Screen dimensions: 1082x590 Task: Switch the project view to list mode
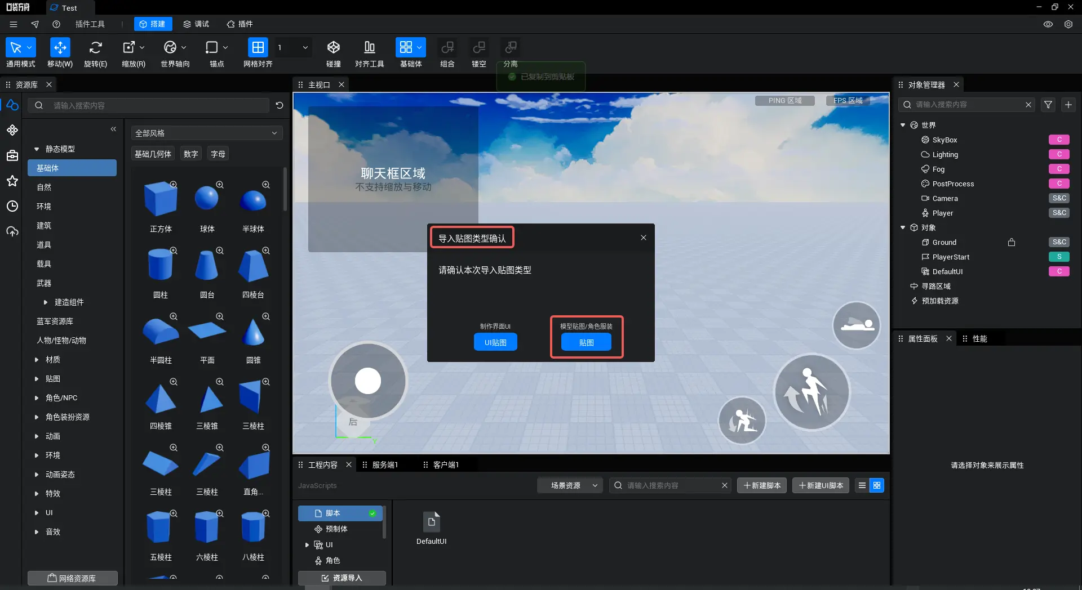(862, 485)
